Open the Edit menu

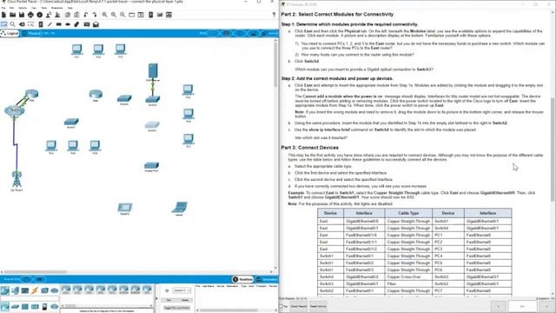[11, 8]
